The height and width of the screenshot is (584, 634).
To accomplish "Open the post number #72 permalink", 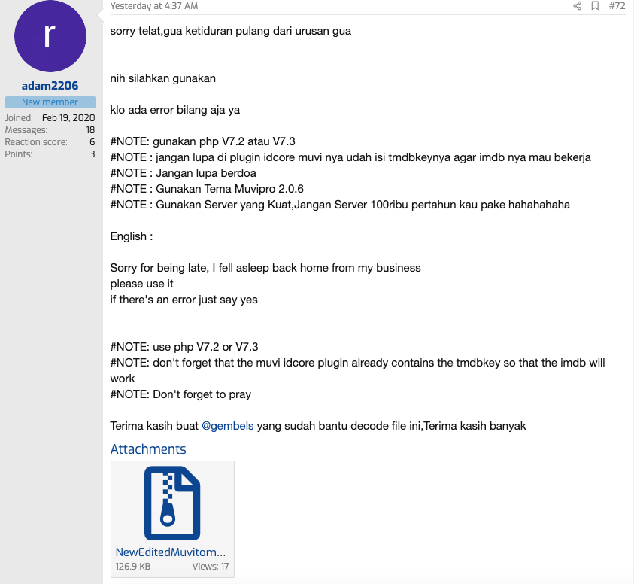I will pos(617,6).
